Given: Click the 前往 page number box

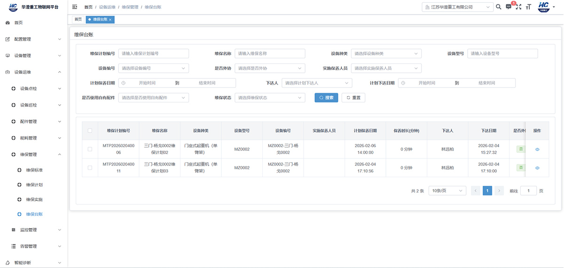Looking at the screenshot, I should (529, 190).
